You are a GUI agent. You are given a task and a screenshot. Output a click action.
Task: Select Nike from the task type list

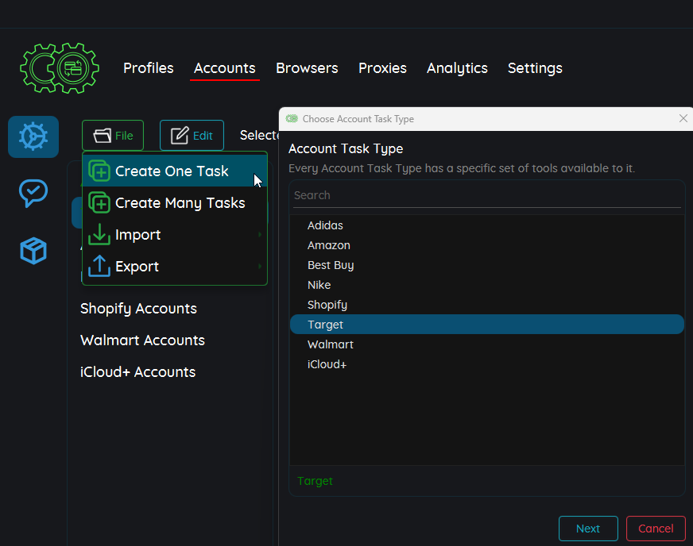(x=319, y=285)
